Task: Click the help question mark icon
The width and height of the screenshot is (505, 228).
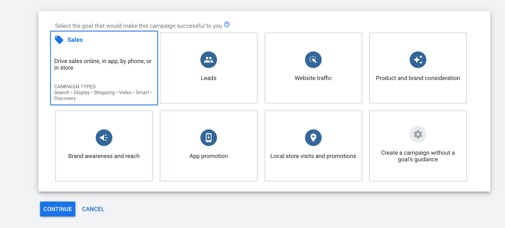Action: click(227, 25)
